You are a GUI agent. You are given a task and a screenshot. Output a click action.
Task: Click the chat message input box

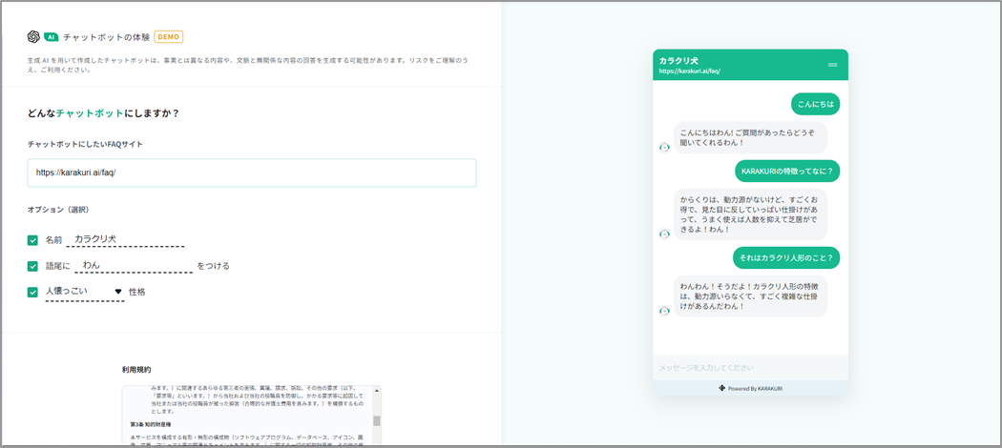coord(750,368)
